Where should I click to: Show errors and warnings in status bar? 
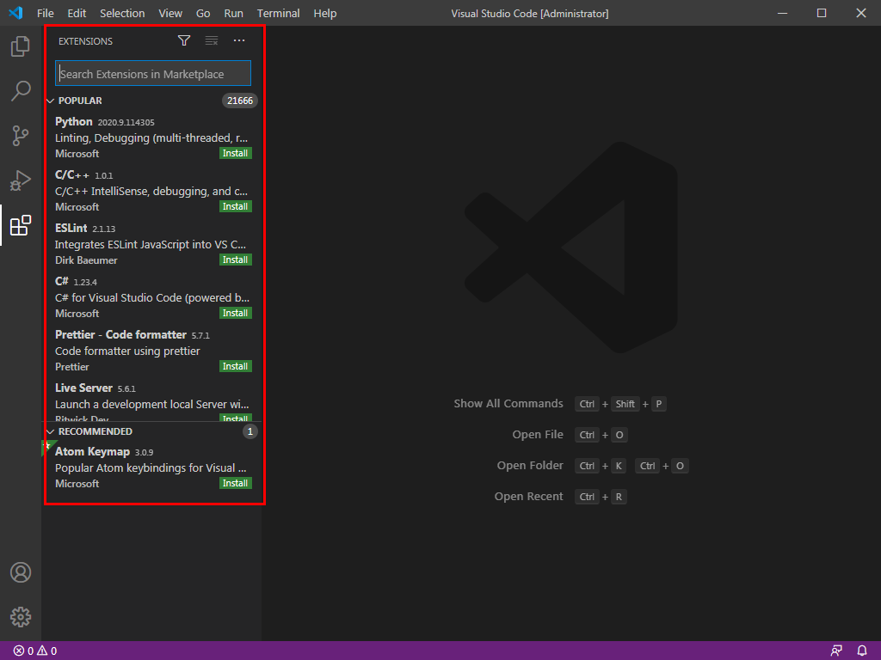34,651
